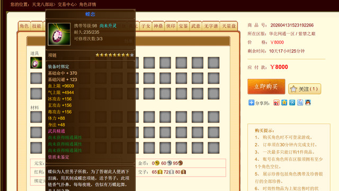Click the silver 交子 icon after 72

(x=172, y=172)
